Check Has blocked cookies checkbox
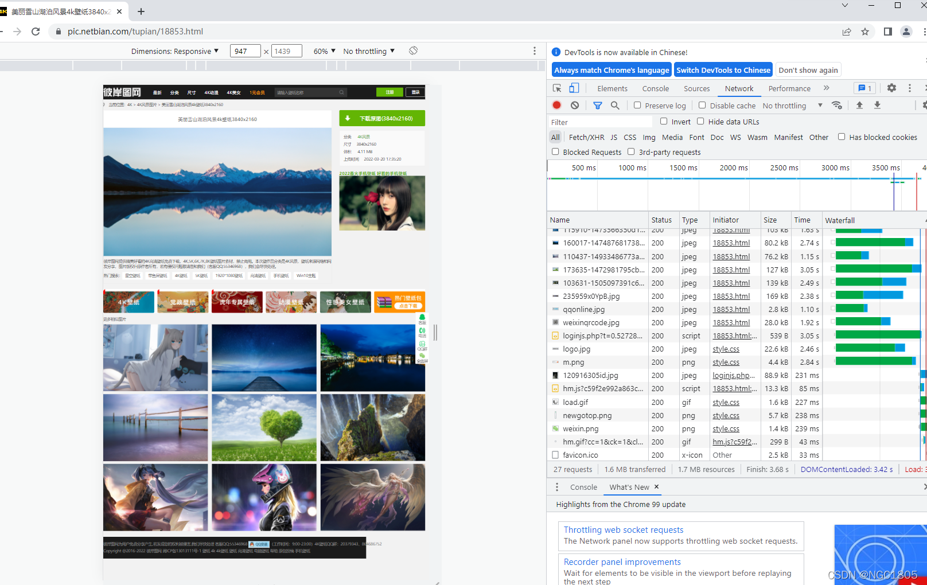This screenshot has width=927, height=585. pyautogui.click(x=842, y=137)
